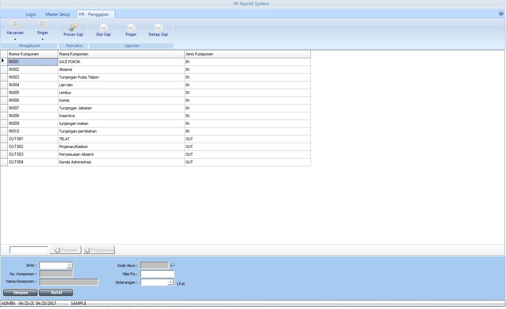The width and height of the screenshot is (506, 309).
Task: Expand the Keterangan dropdown
Action: click(171, 282)
